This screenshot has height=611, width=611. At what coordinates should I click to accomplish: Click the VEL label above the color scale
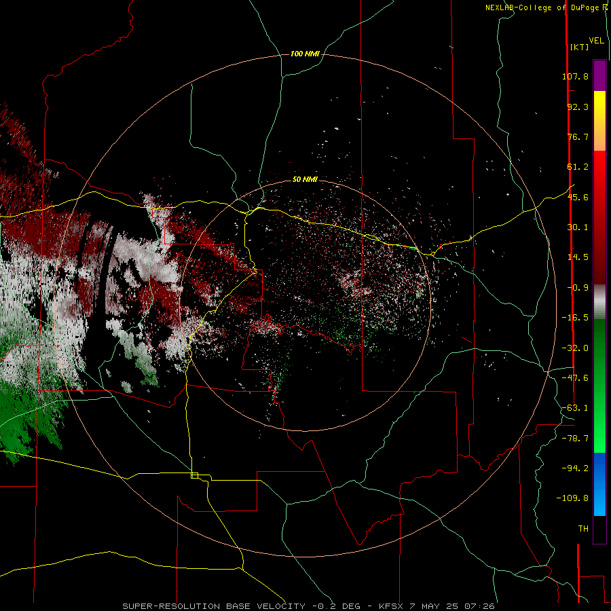tap(596, 41)
